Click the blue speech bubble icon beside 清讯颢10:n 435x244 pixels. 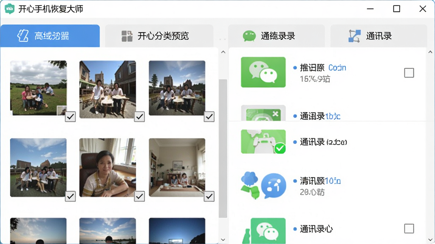point(274,186)
